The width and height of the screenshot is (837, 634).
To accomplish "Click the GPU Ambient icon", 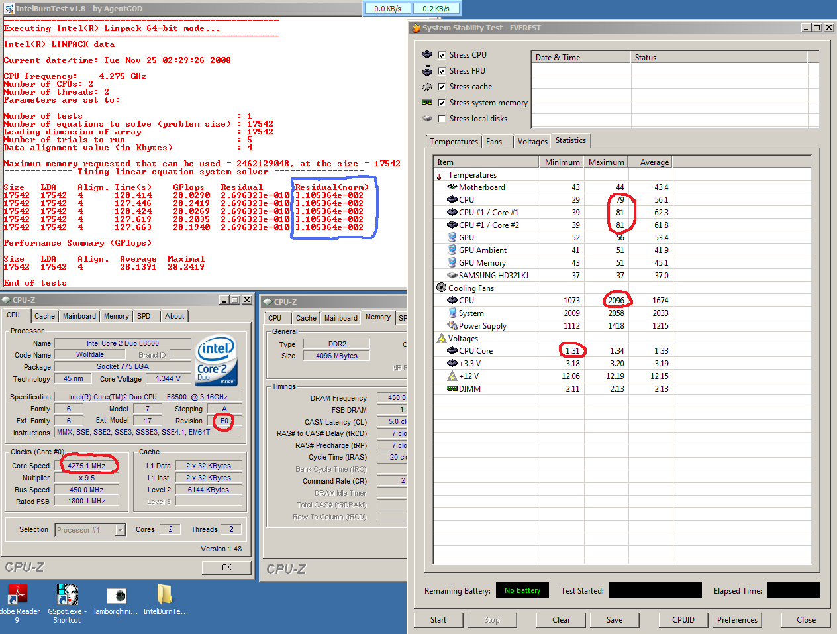I will point(452,250).
